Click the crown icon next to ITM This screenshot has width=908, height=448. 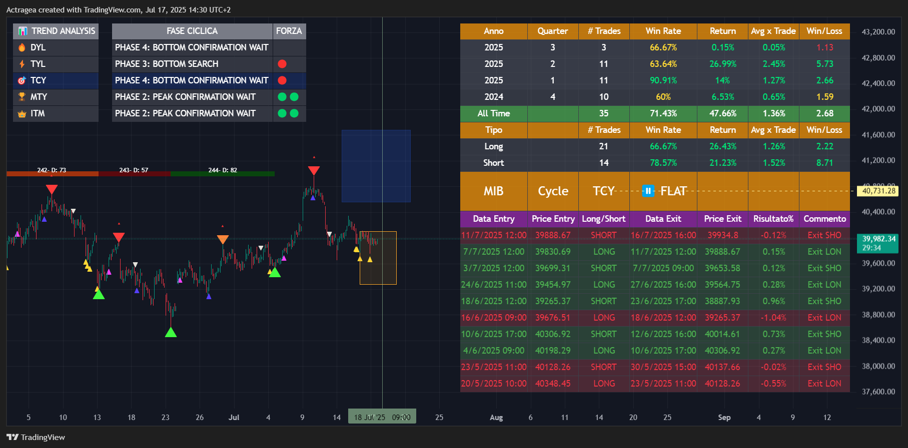click(x=22, y=114)
